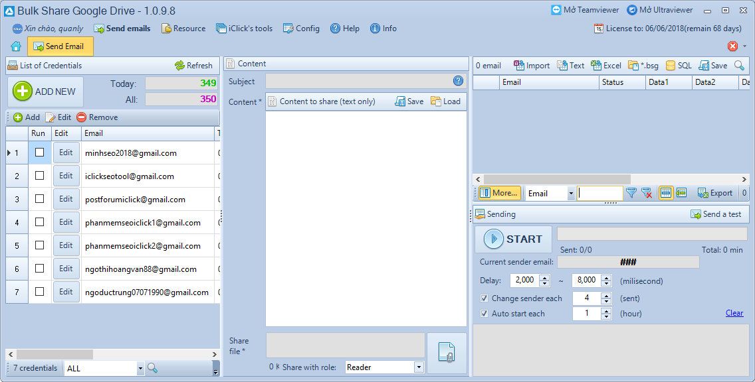
Task: Load emails from SQL
Action: [679, 66]
